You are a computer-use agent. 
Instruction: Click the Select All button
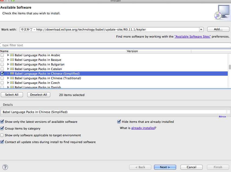click(12, 95)
